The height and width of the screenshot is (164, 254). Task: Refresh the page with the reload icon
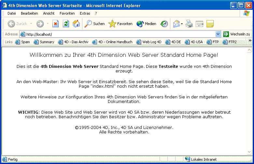click(66, 24)
